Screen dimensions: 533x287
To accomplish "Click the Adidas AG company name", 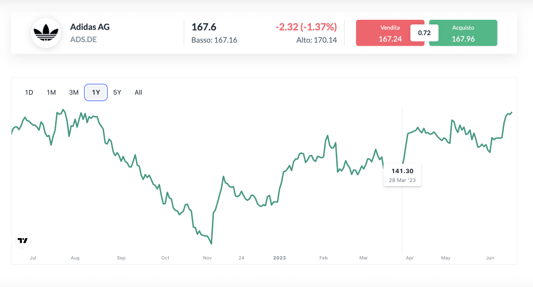I will click(90, 27).
